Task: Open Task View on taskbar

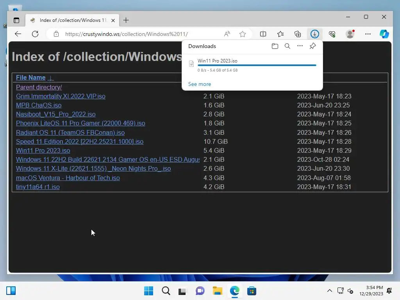Action: (183, 291)
